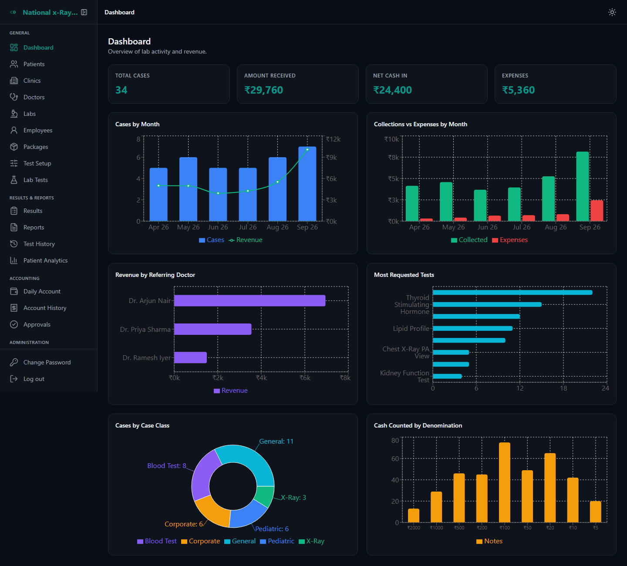Click the Corporate legend color swatch
The image size is (627, 566).
[x=184, y=542]
